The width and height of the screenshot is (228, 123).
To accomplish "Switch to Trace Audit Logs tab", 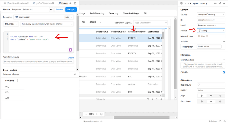I will (x=131, y=13).
